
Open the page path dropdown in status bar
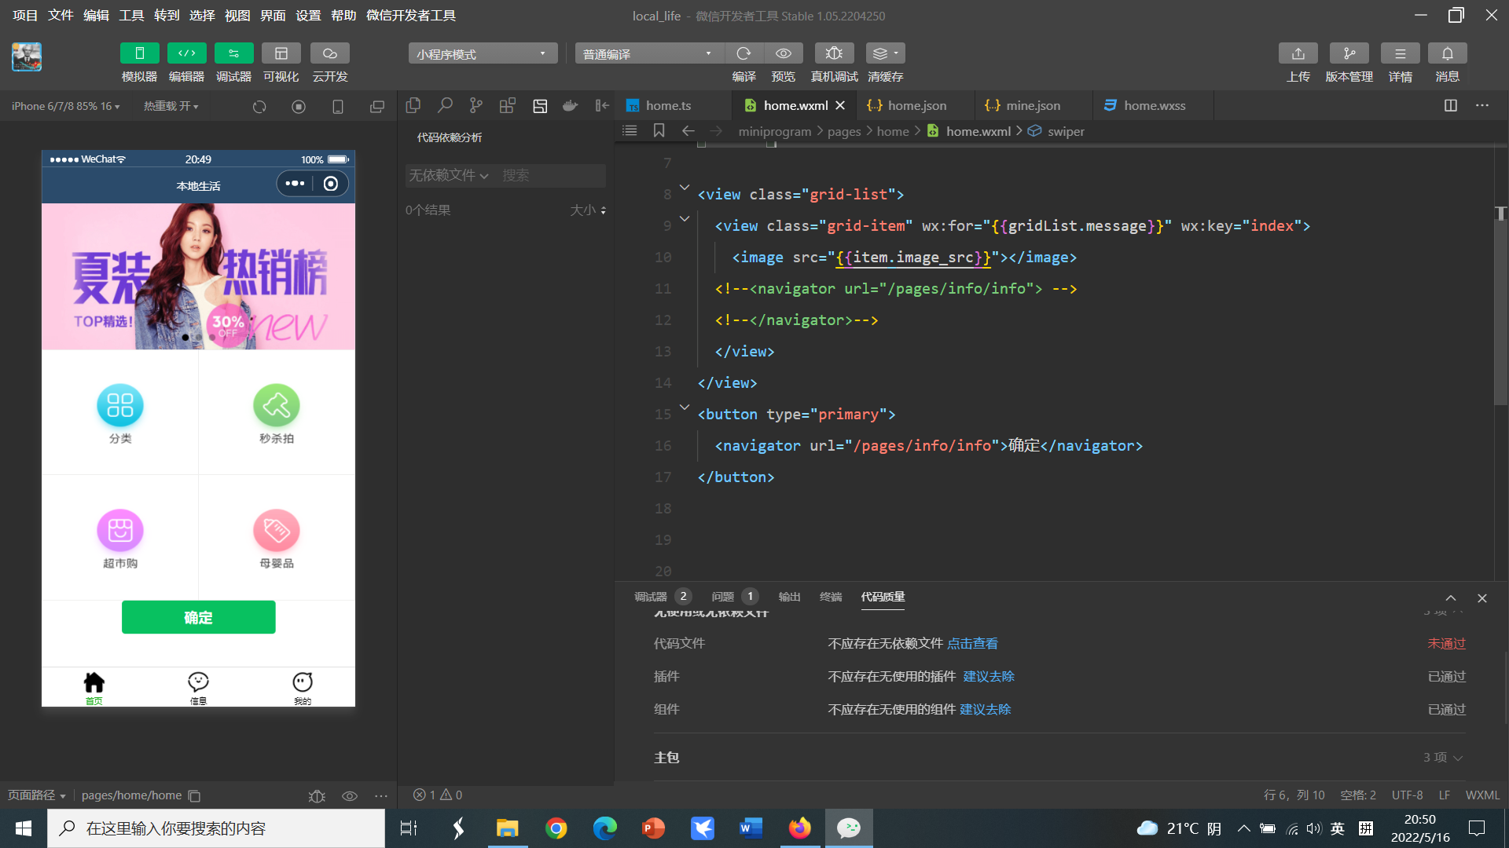[36, 795]
